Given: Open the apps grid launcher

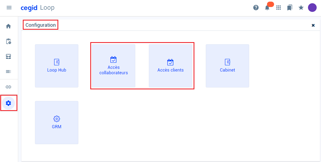Looking at the screenshot, I should tap(278, 8).
